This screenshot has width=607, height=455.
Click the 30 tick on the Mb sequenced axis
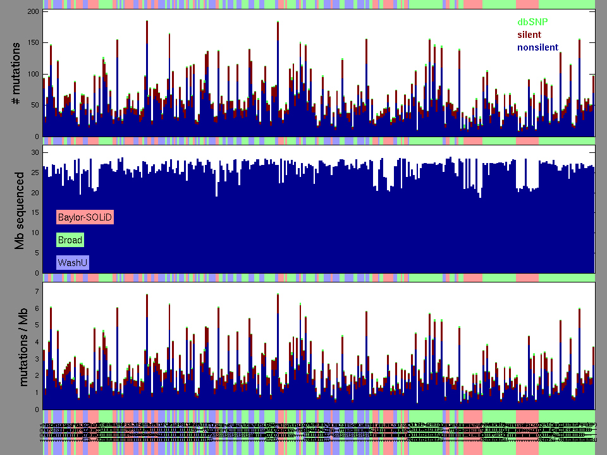pyautogui.click(x=35, y=153)
